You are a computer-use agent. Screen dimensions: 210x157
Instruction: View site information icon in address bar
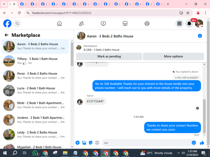28,13
